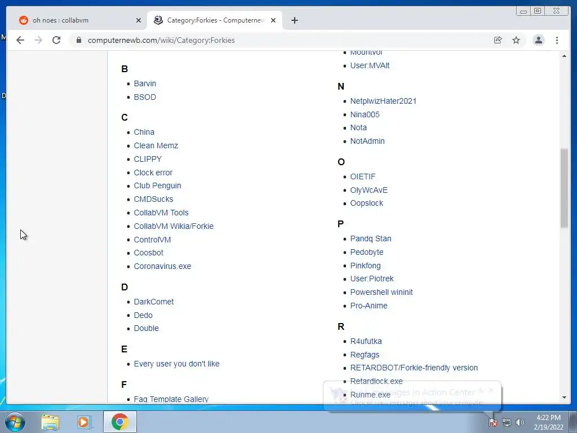Bookmark this page with the star icon

(516, 40)
